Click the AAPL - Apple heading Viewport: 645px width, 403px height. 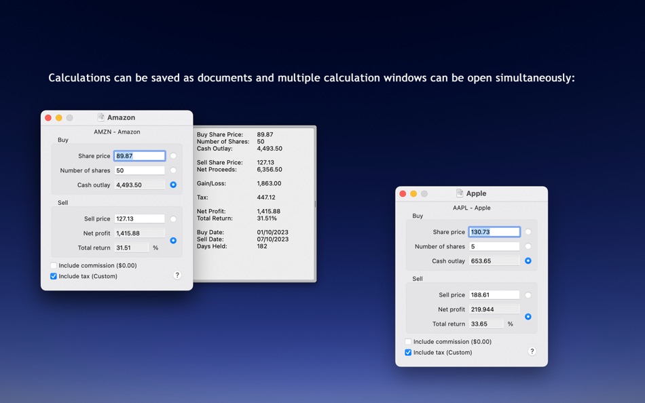point(471,208)
